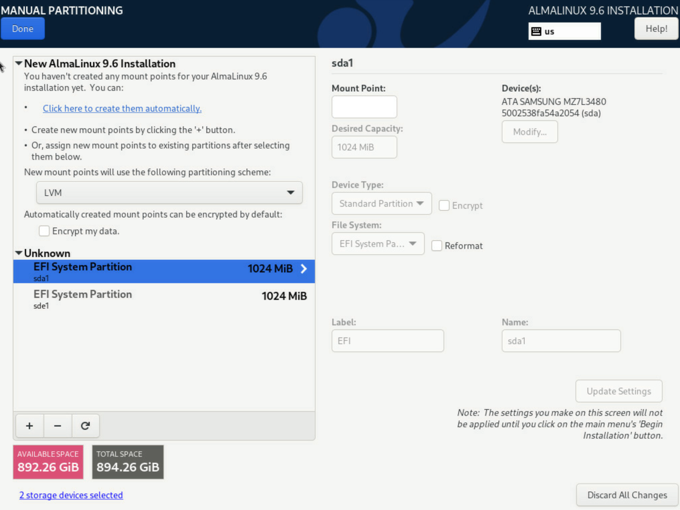Click the us keyboard layout indicator
The width and height of the screenshot is (680, 510).
(564, 31)
